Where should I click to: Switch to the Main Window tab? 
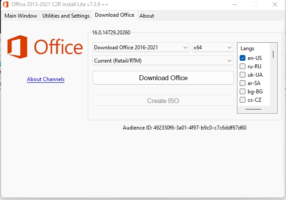pos(20,15)
